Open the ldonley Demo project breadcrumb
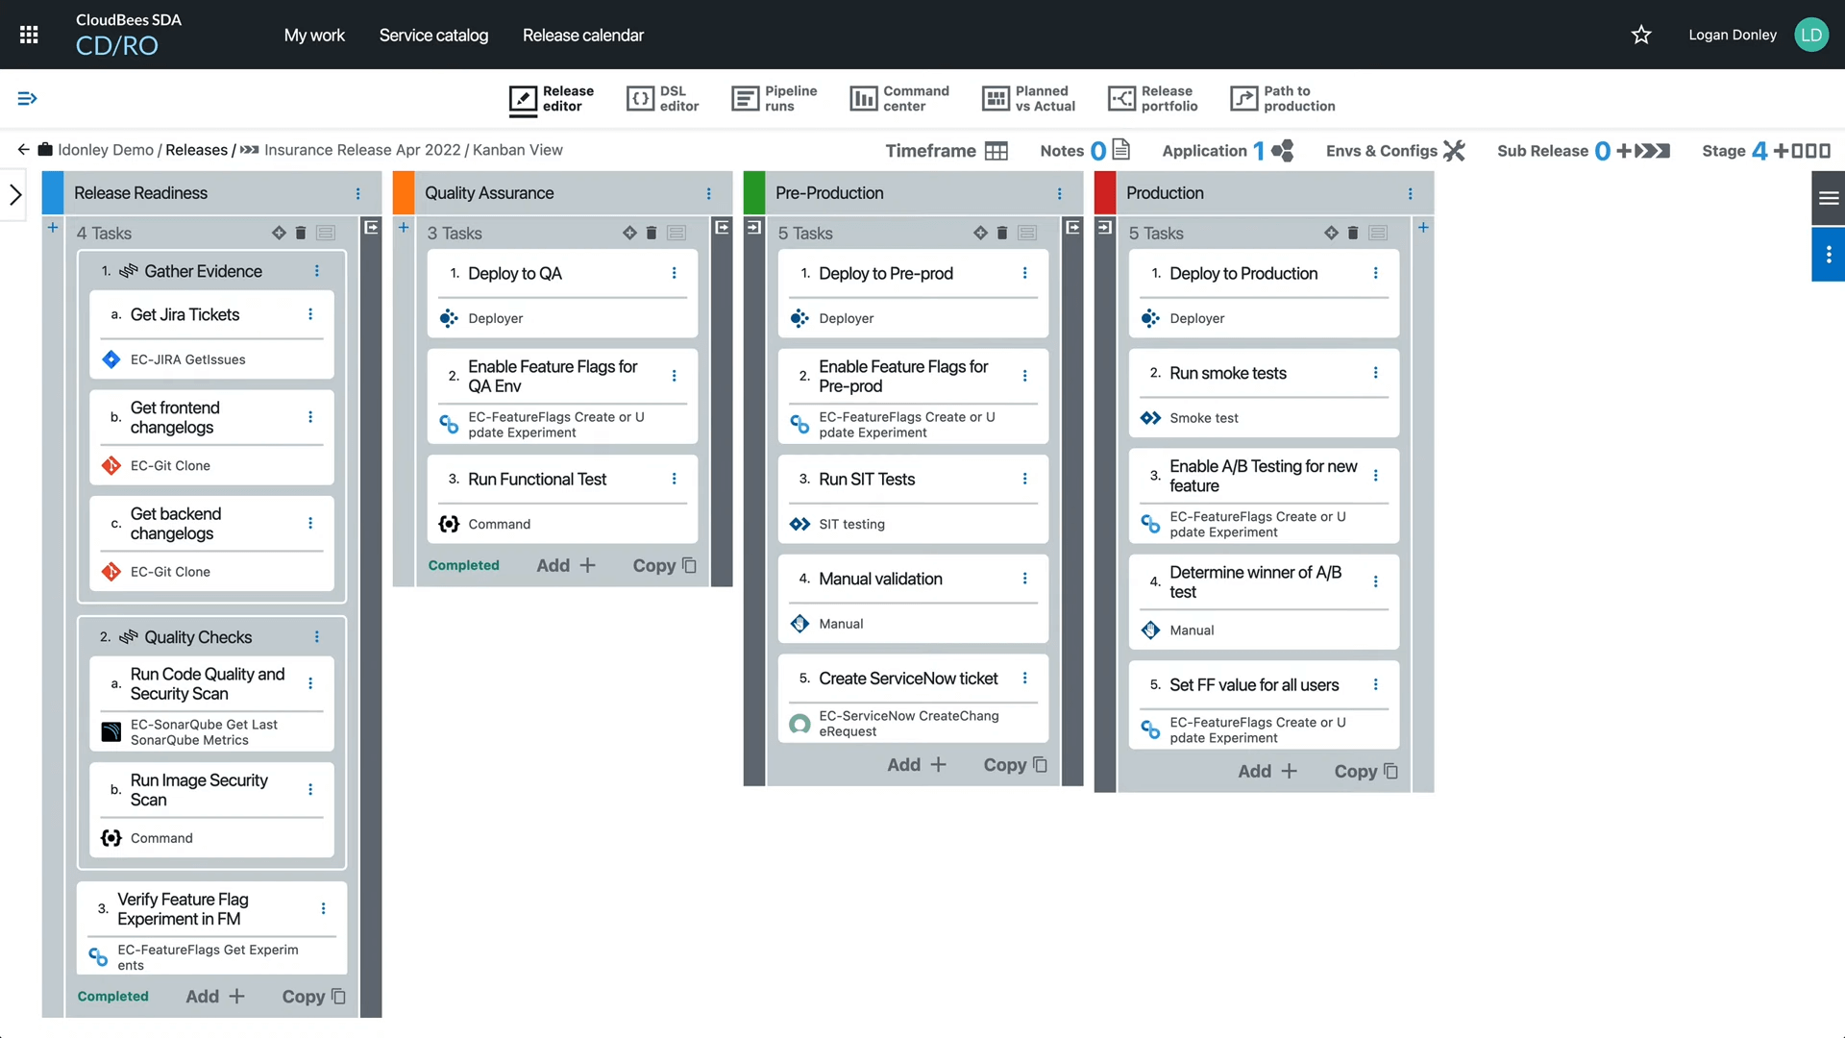The width and height of the screenshot is (1845, 1038). click(105, 150)
